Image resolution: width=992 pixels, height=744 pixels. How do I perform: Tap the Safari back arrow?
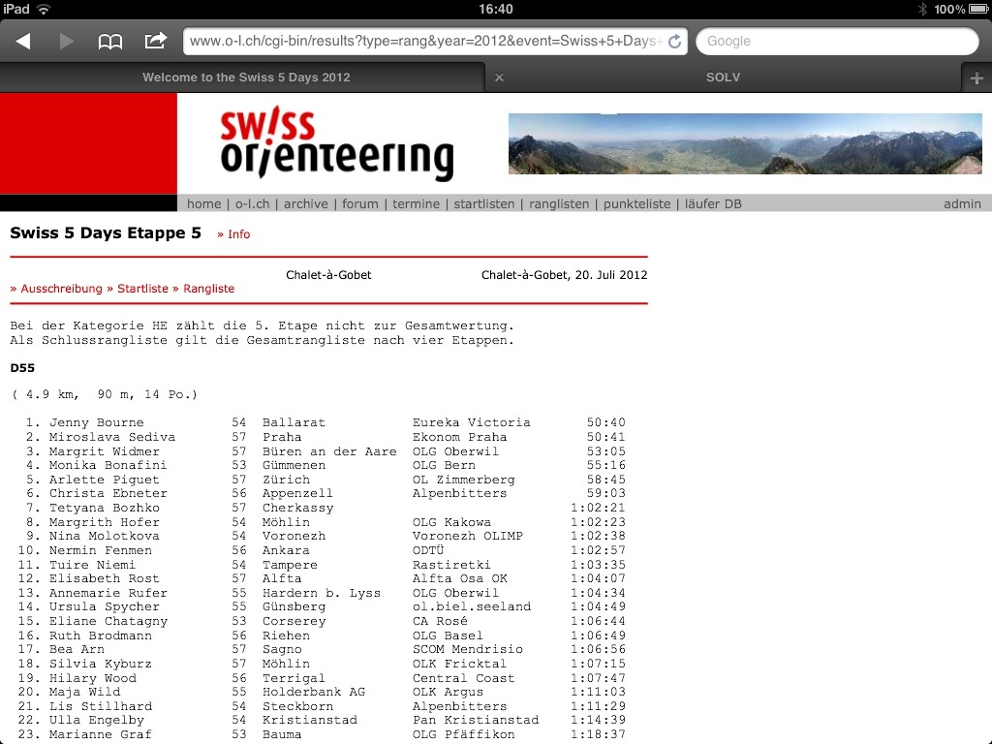(23, 41)
